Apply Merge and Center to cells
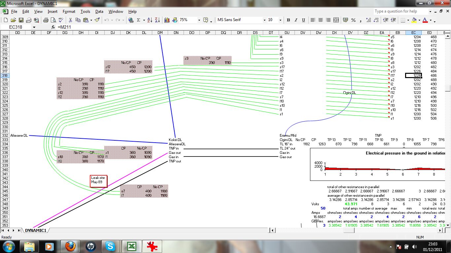 coord(336,20)
